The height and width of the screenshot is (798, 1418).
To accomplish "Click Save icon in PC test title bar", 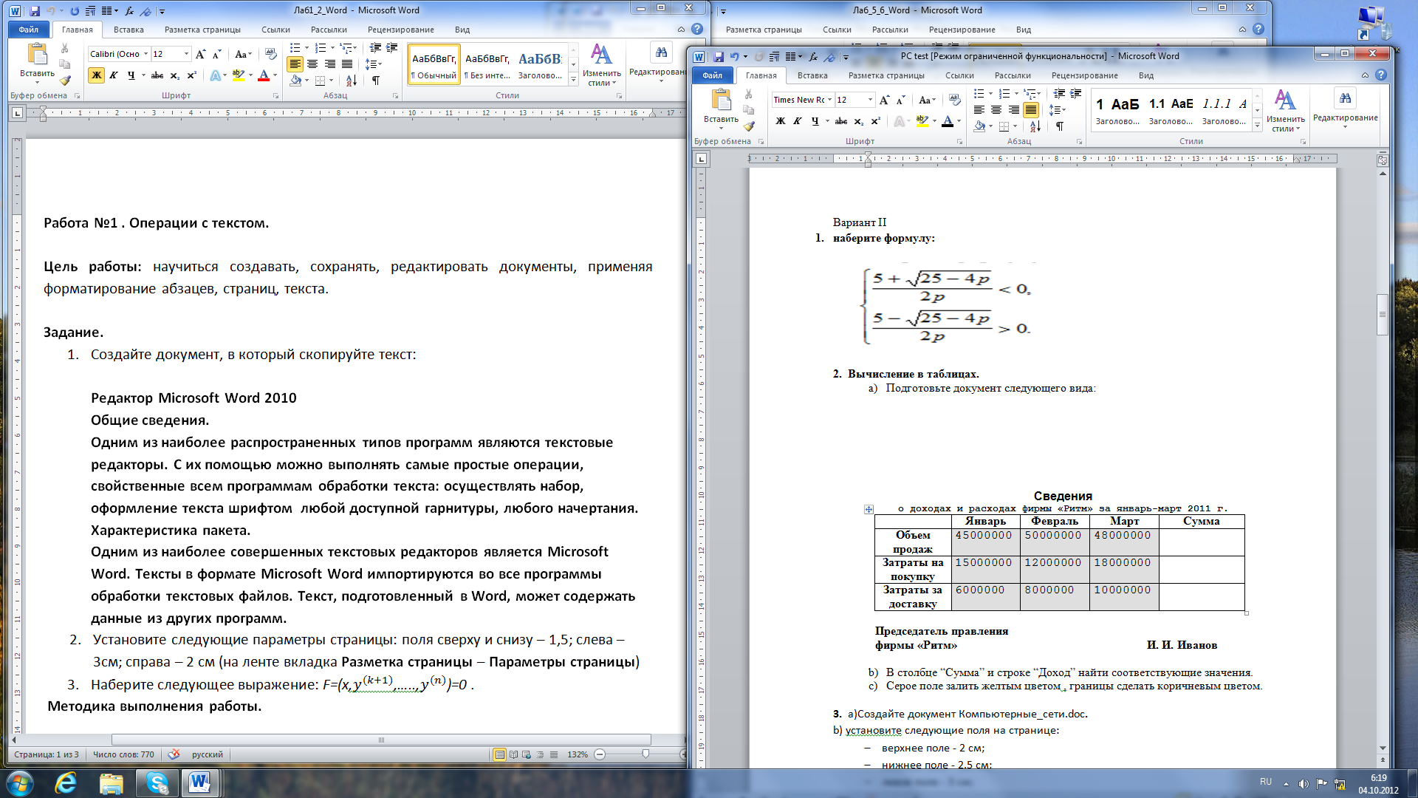I will 719,56.
